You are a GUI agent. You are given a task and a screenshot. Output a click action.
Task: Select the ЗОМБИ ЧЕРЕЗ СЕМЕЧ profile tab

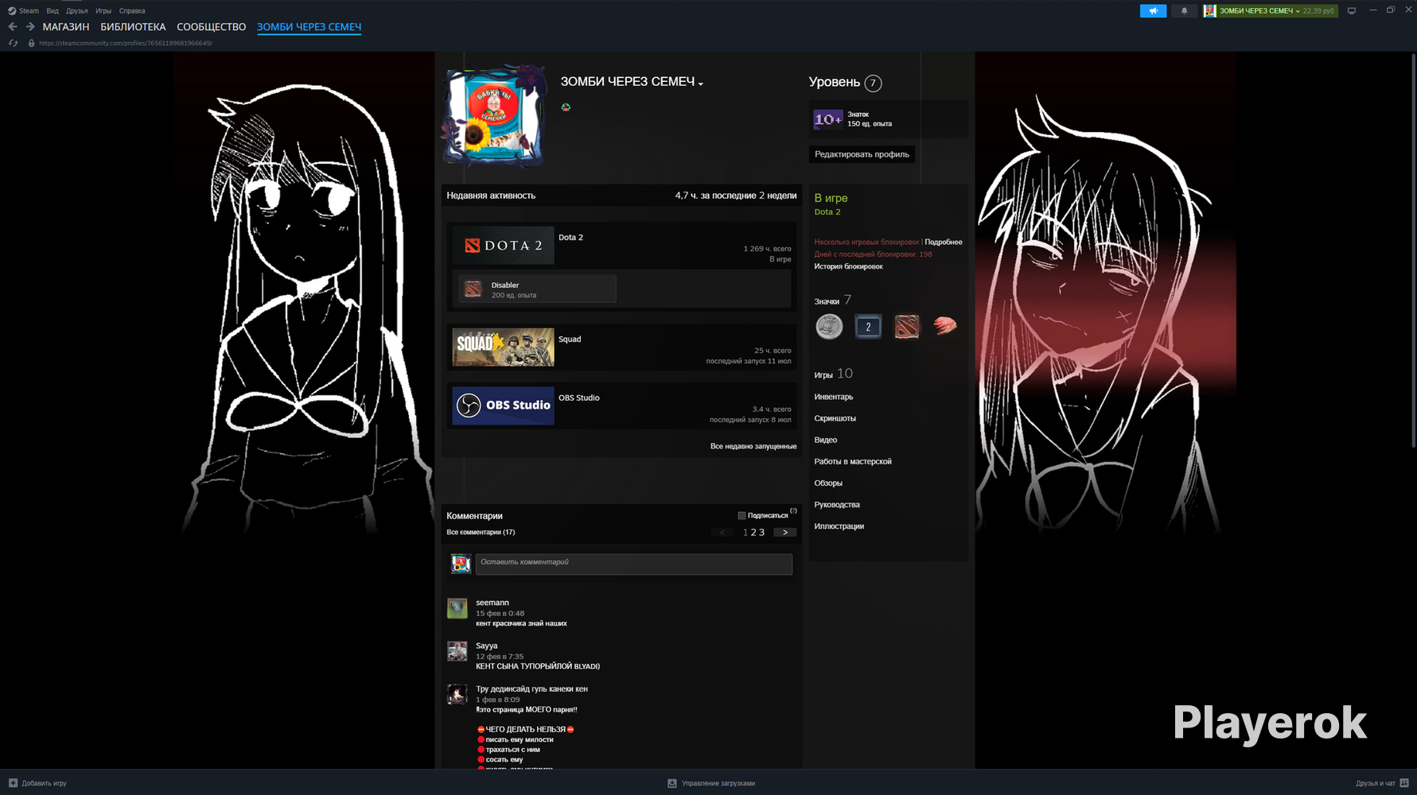coord(309,27)
